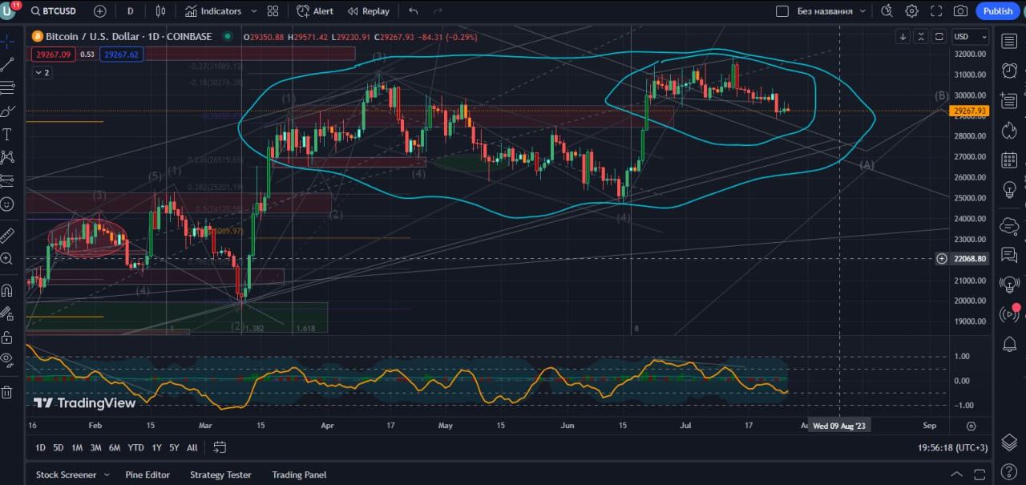Open indicator templates grid icon
Image resolution: width=1026 pixels, height=485 pixels.
(x=273, y=11)
